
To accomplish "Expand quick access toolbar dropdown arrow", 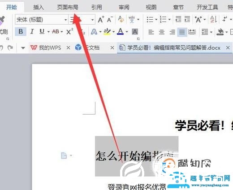I will click(23, 48).
